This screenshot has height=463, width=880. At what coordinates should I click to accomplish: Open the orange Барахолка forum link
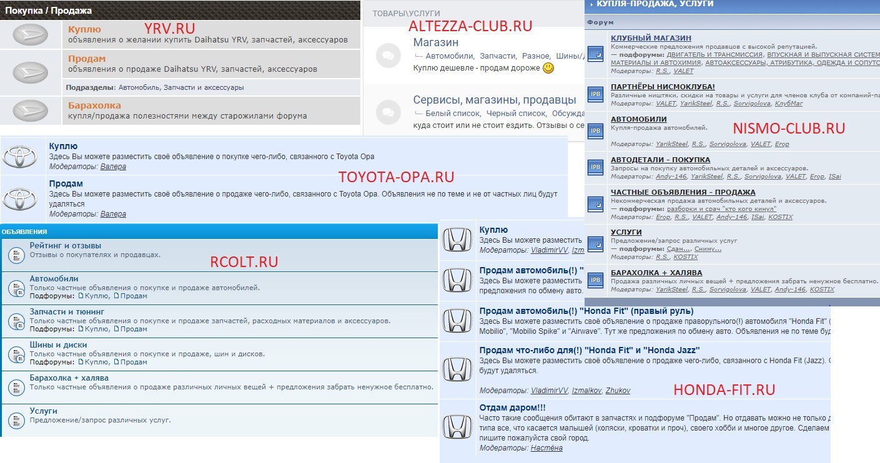point(94,105)
